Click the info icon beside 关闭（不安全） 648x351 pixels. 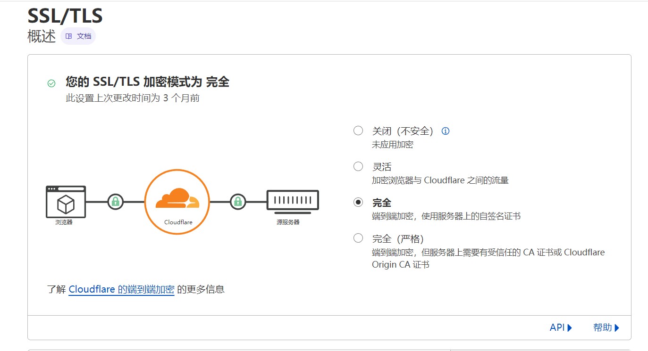coord(445,131)
